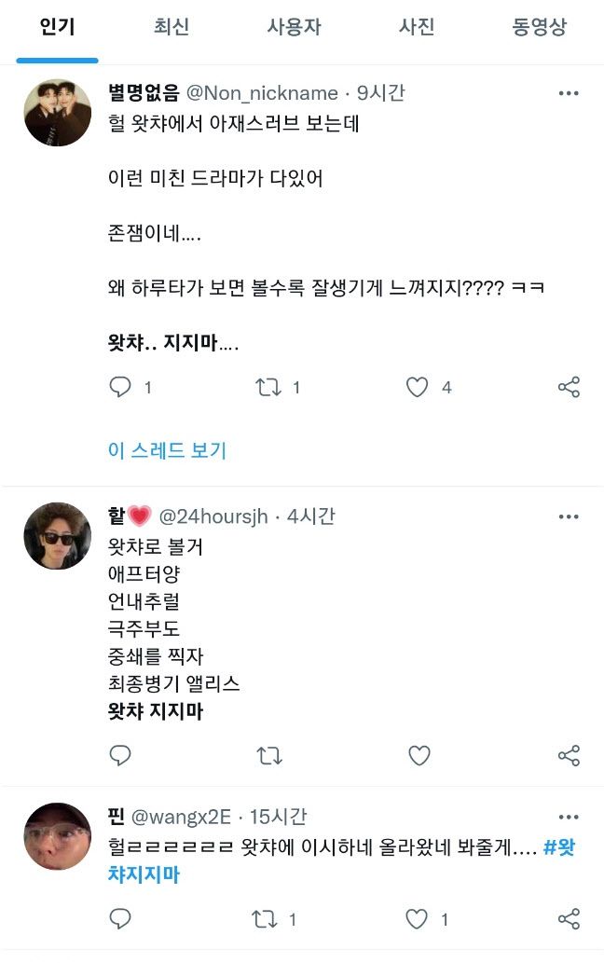Screen dimensions: 604x963
Task: Open reply box on 핥's watchlist tweet
Action: [x=120, y=757]
